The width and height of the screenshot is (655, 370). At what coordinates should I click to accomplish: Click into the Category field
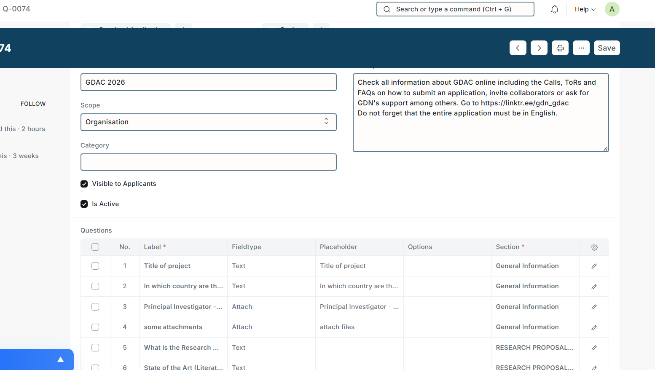coord(208,162)
